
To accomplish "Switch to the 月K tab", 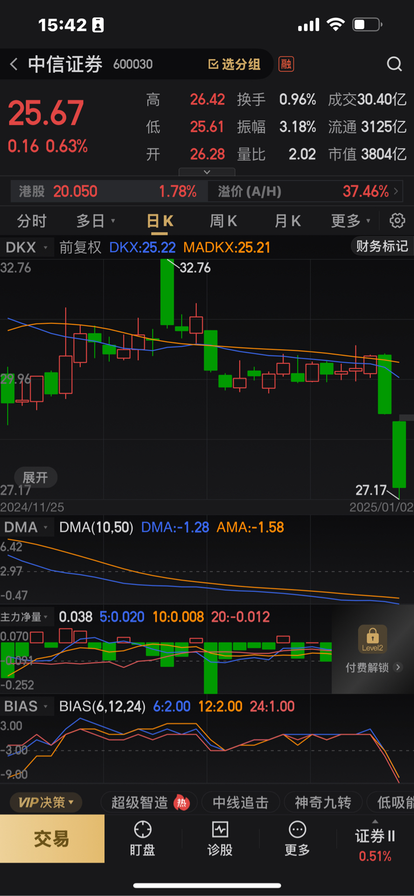I will click(288, 221).
